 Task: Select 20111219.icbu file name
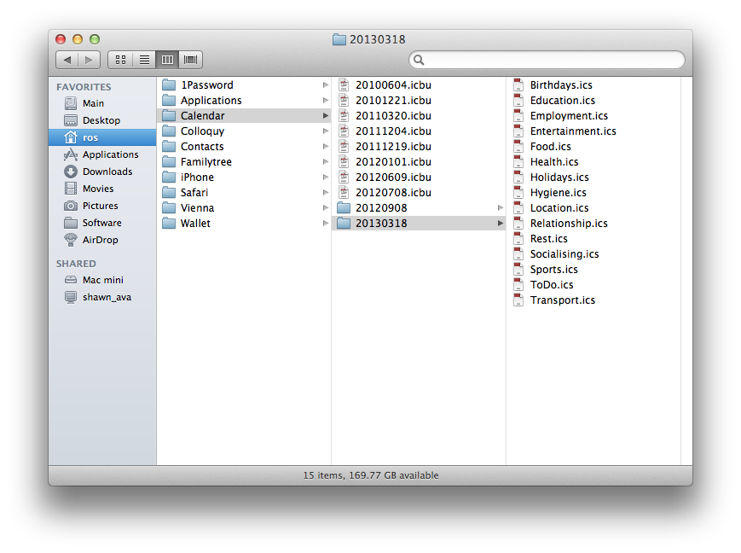click(x=393, y=147)
